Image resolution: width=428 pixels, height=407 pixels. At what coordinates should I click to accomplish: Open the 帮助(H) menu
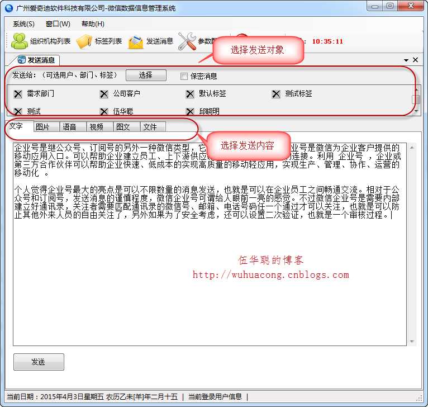93,24
